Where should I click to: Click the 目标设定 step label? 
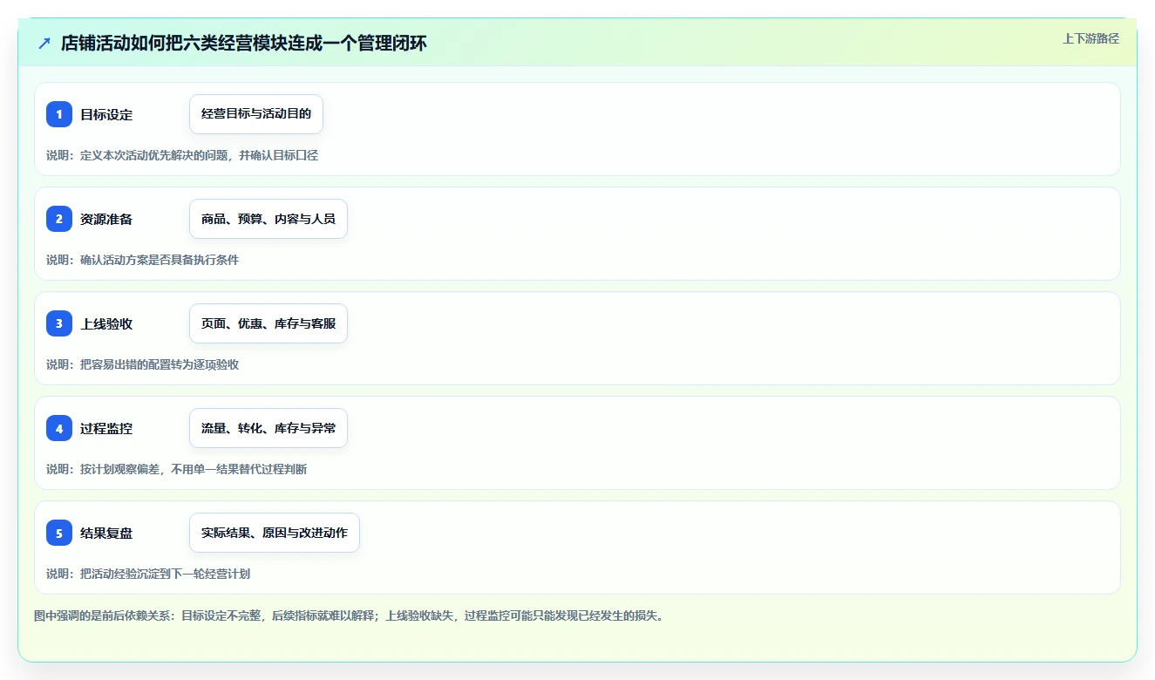106,115
